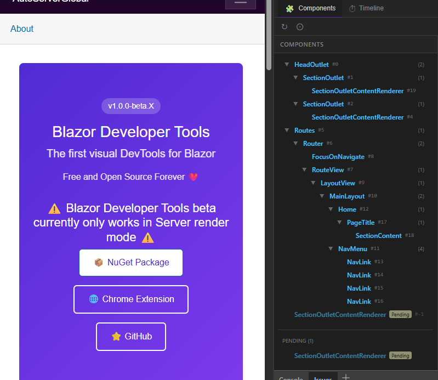
Task: Click the page vertical scrollbar thumb
Action: click(269, 35)
